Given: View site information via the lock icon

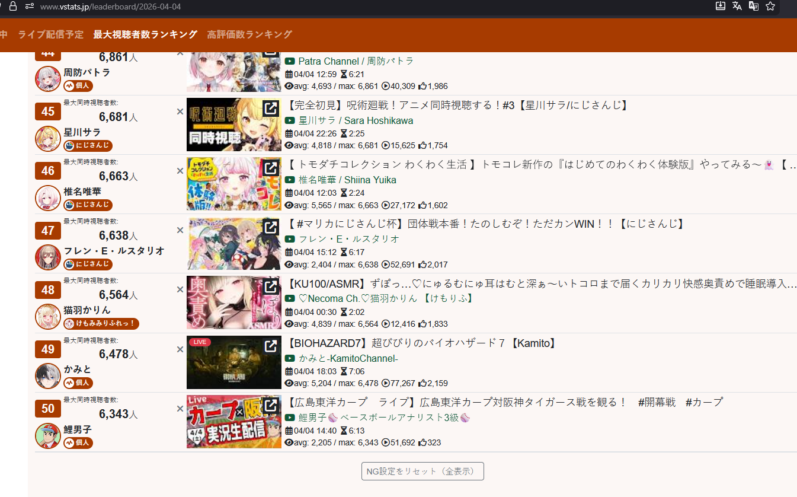Looking at the screenshot, I should (x=13, y=7).
